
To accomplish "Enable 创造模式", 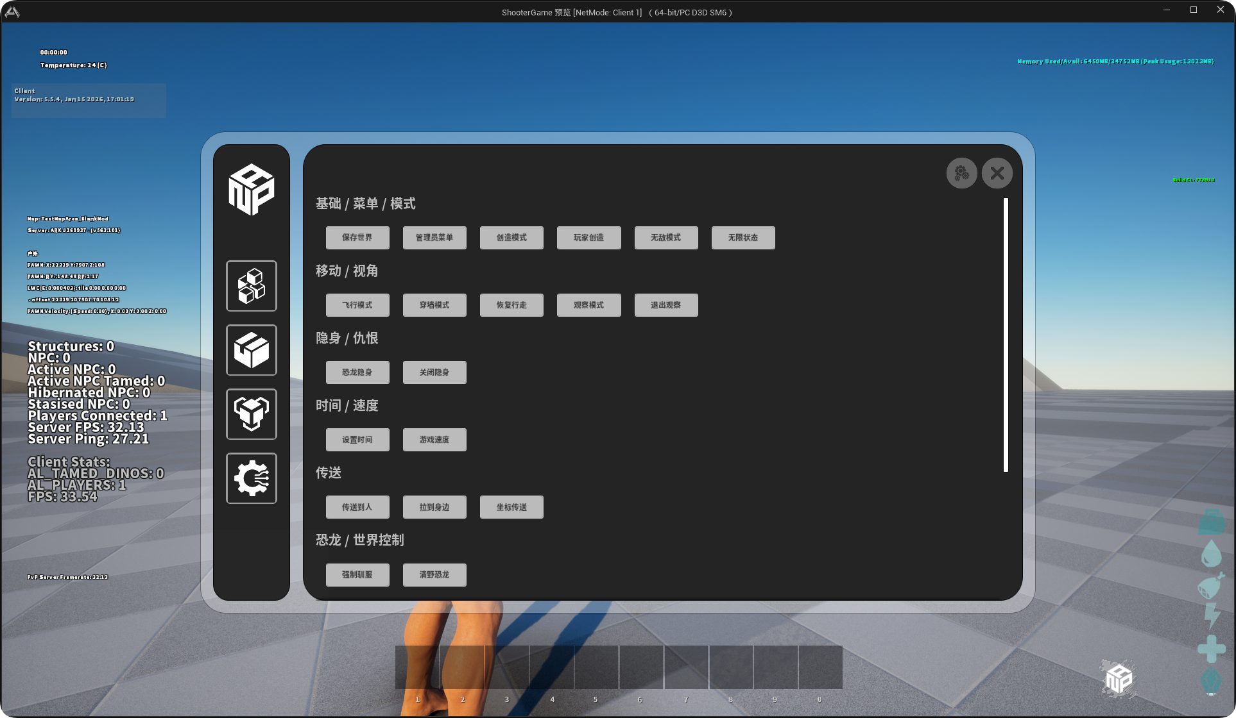I will click(x=511, y=238).
